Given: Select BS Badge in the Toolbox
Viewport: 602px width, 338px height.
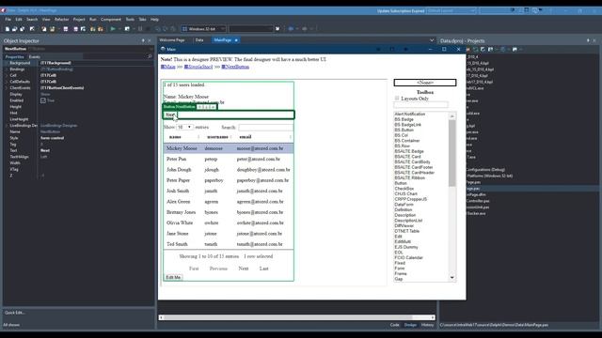Looking at the screenshot, I should coord(404,119).
